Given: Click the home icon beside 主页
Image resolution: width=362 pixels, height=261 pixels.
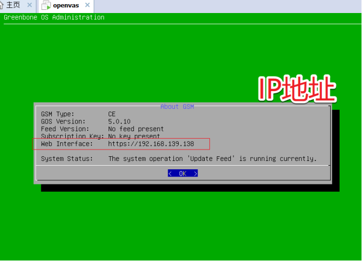Looking at the screenshot, I should point(2,5).
